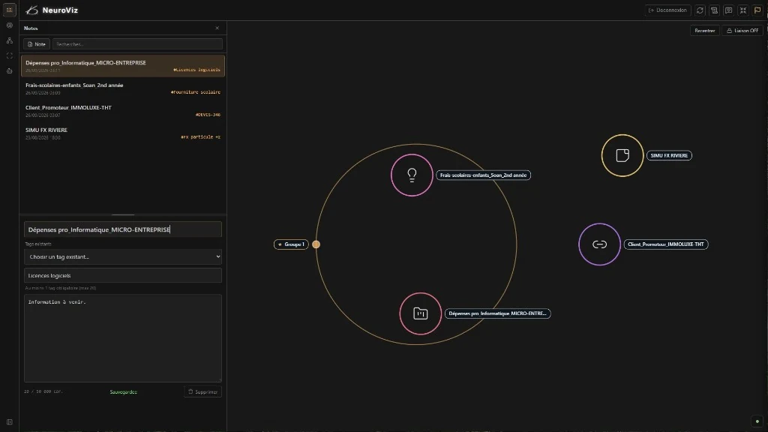Click the Déconnexion button
The image size is (768, 432).
667,10
